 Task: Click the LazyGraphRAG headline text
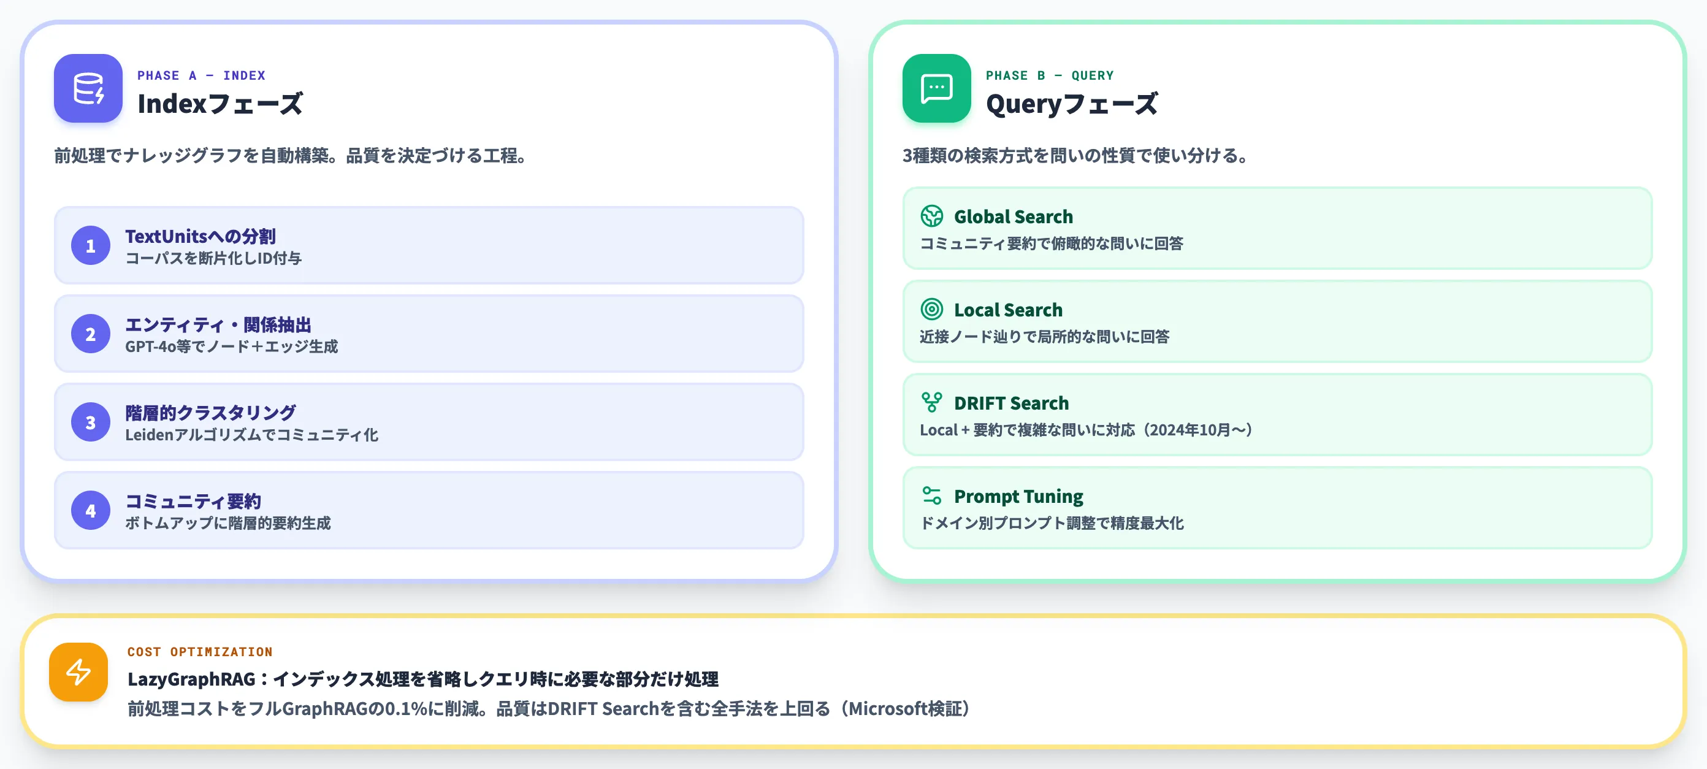(x=423, y=679)
